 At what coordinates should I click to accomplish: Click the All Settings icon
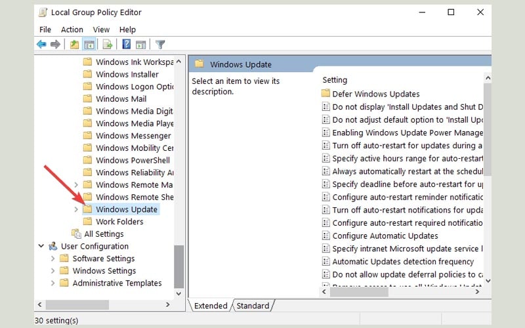click(x=76, y=234)
